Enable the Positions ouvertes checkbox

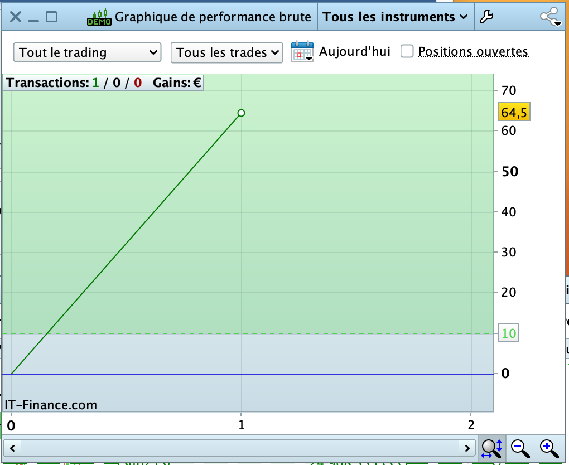[407, 51]
